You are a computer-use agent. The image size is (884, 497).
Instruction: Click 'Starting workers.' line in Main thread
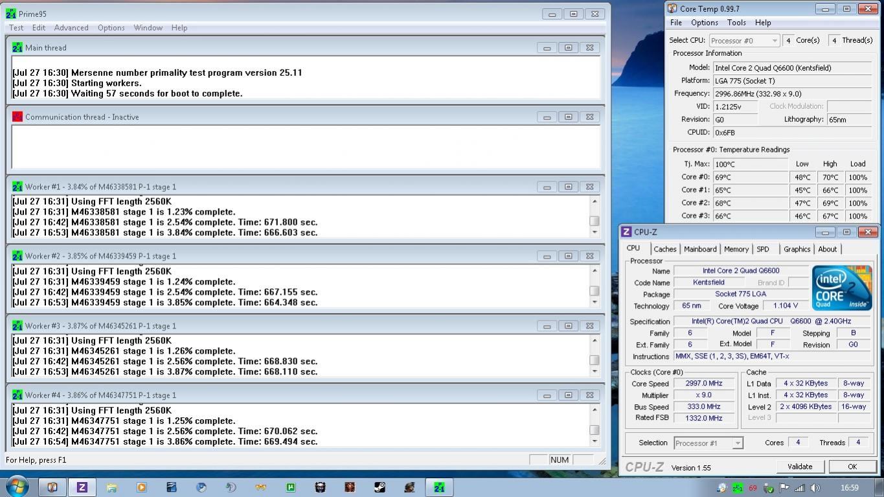77,83
